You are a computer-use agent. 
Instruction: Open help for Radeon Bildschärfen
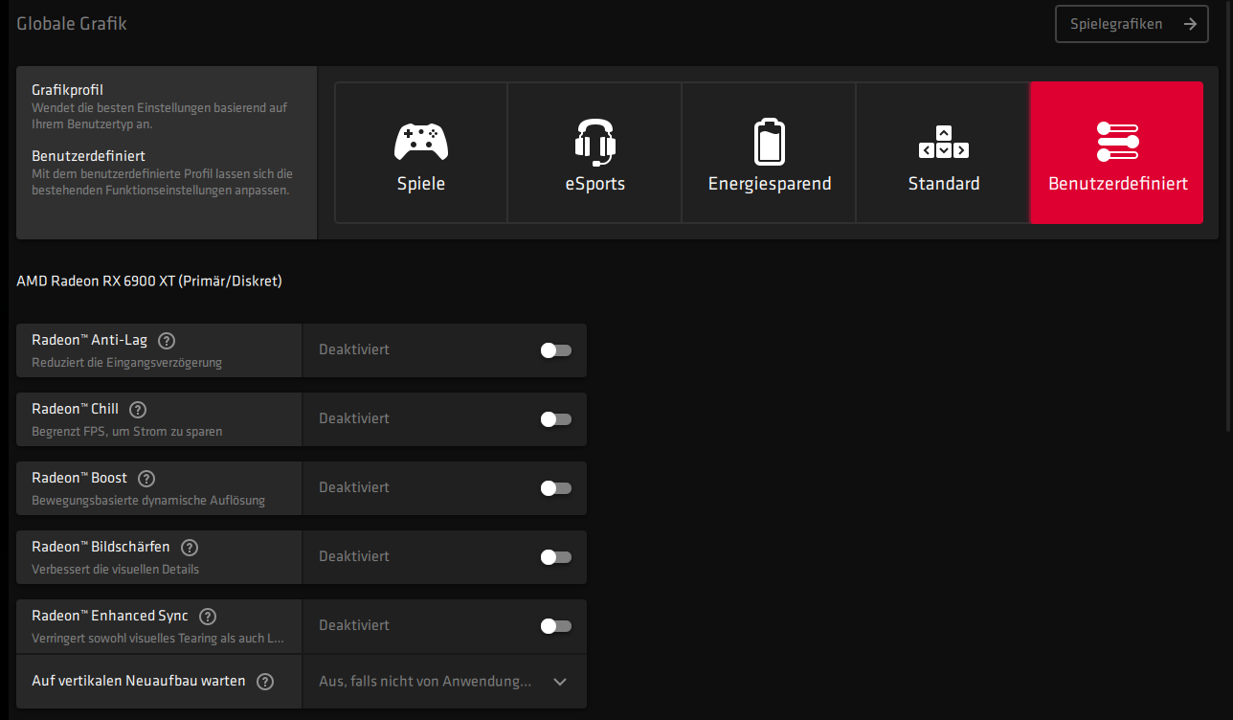[x=190, y=547]
